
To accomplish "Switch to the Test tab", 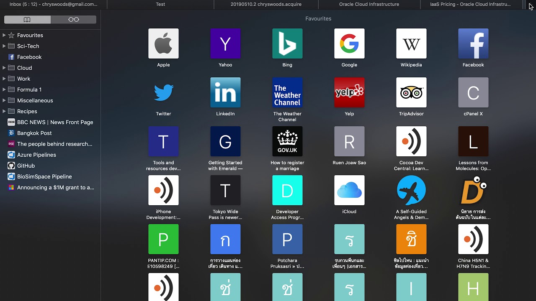I will 160,4.
